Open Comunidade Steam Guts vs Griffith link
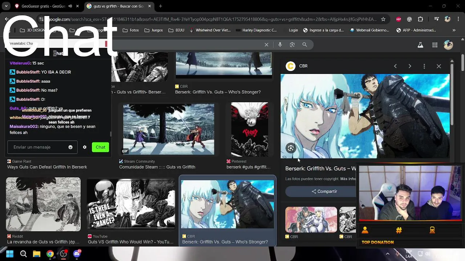The image size is (465, 261). tap(157, 167)
